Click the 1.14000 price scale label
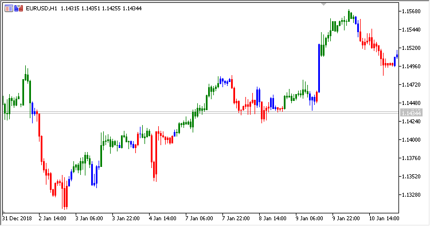 (411, 140)
